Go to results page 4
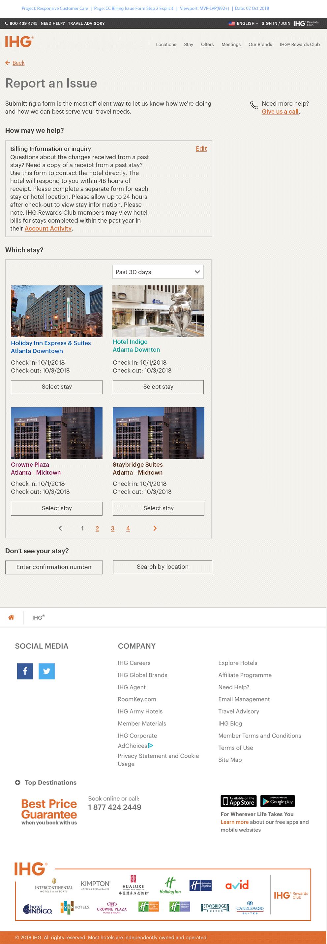The width and height of the screenshot is (327, 944). [128, 528]
